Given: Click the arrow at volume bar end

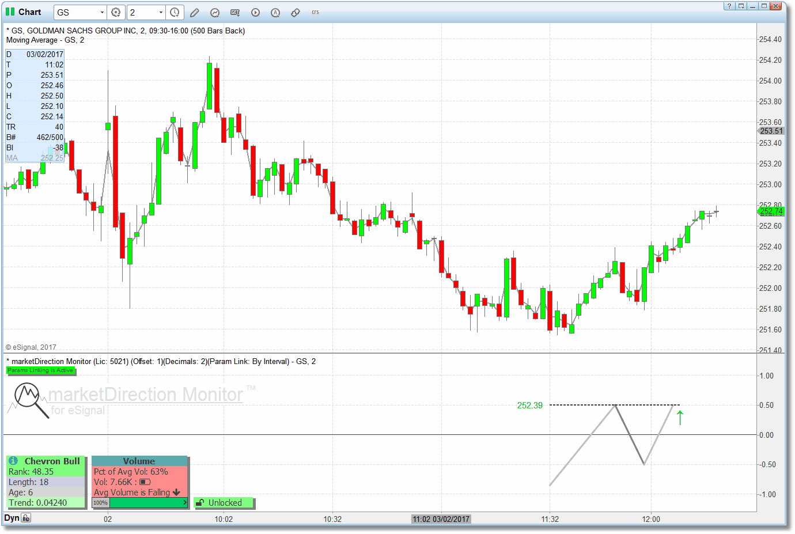Looking at the screenshot, I should pyautogui.click(x=184, y=503).
